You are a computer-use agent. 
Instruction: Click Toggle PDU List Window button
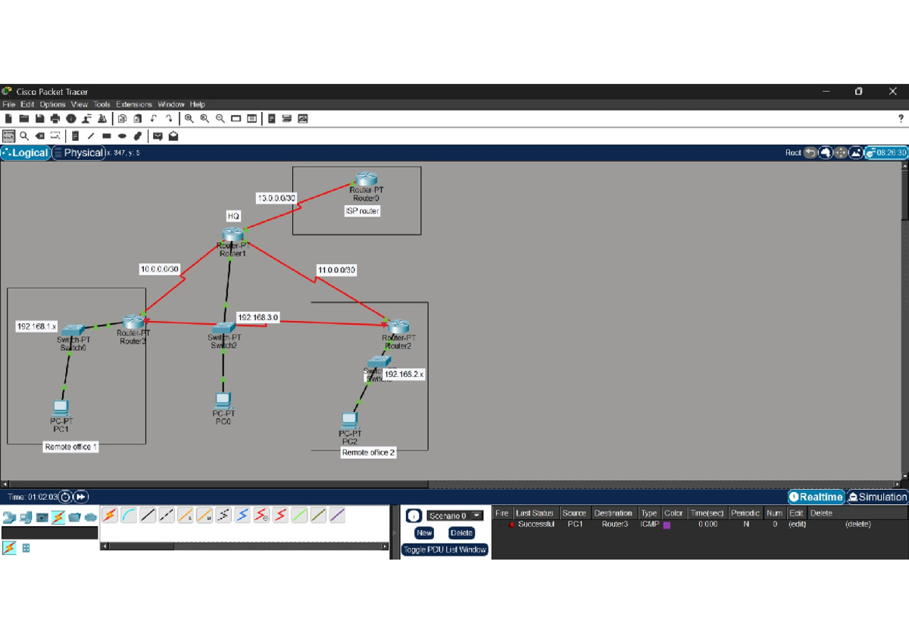tap(445, 550)
